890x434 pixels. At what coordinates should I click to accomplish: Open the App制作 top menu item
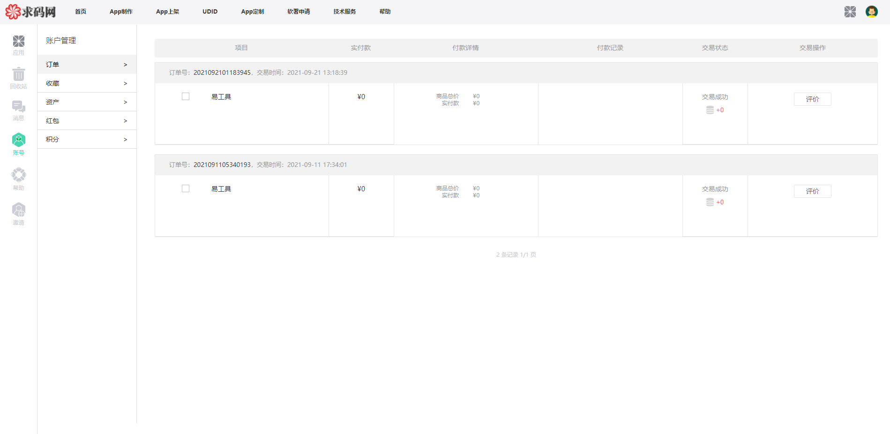pyautogui.click(x=121, y=12)
